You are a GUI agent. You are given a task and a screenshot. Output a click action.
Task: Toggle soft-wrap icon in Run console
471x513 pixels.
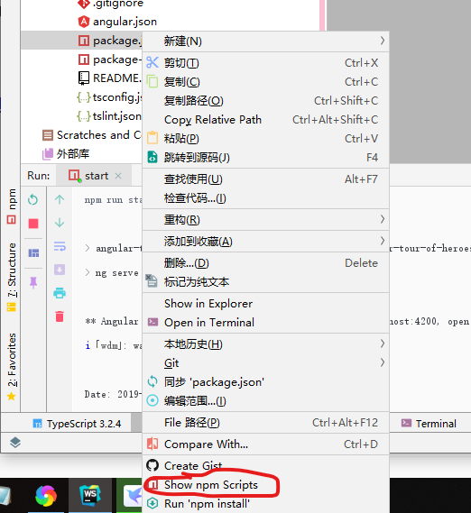click(60, 246)
